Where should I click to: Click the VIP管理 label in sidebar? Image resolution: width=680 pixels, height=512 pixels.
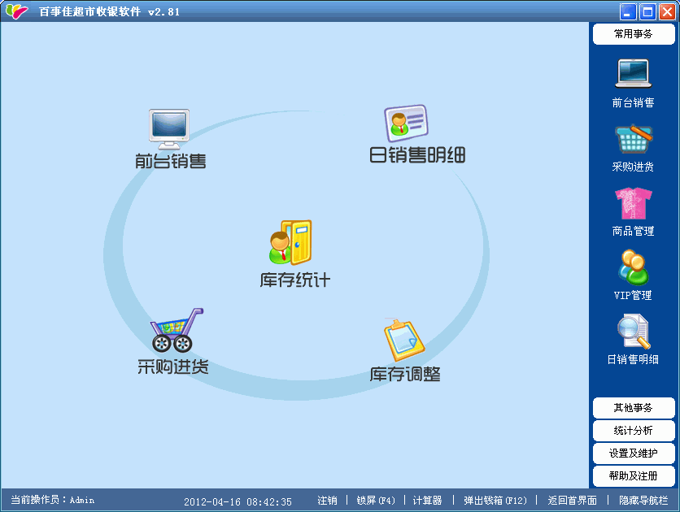pos(633,296)
